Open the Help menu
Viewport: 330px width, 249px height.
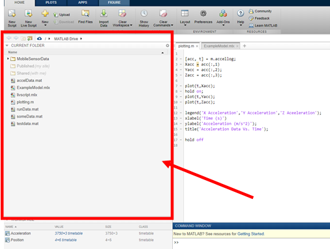[241, 18]
